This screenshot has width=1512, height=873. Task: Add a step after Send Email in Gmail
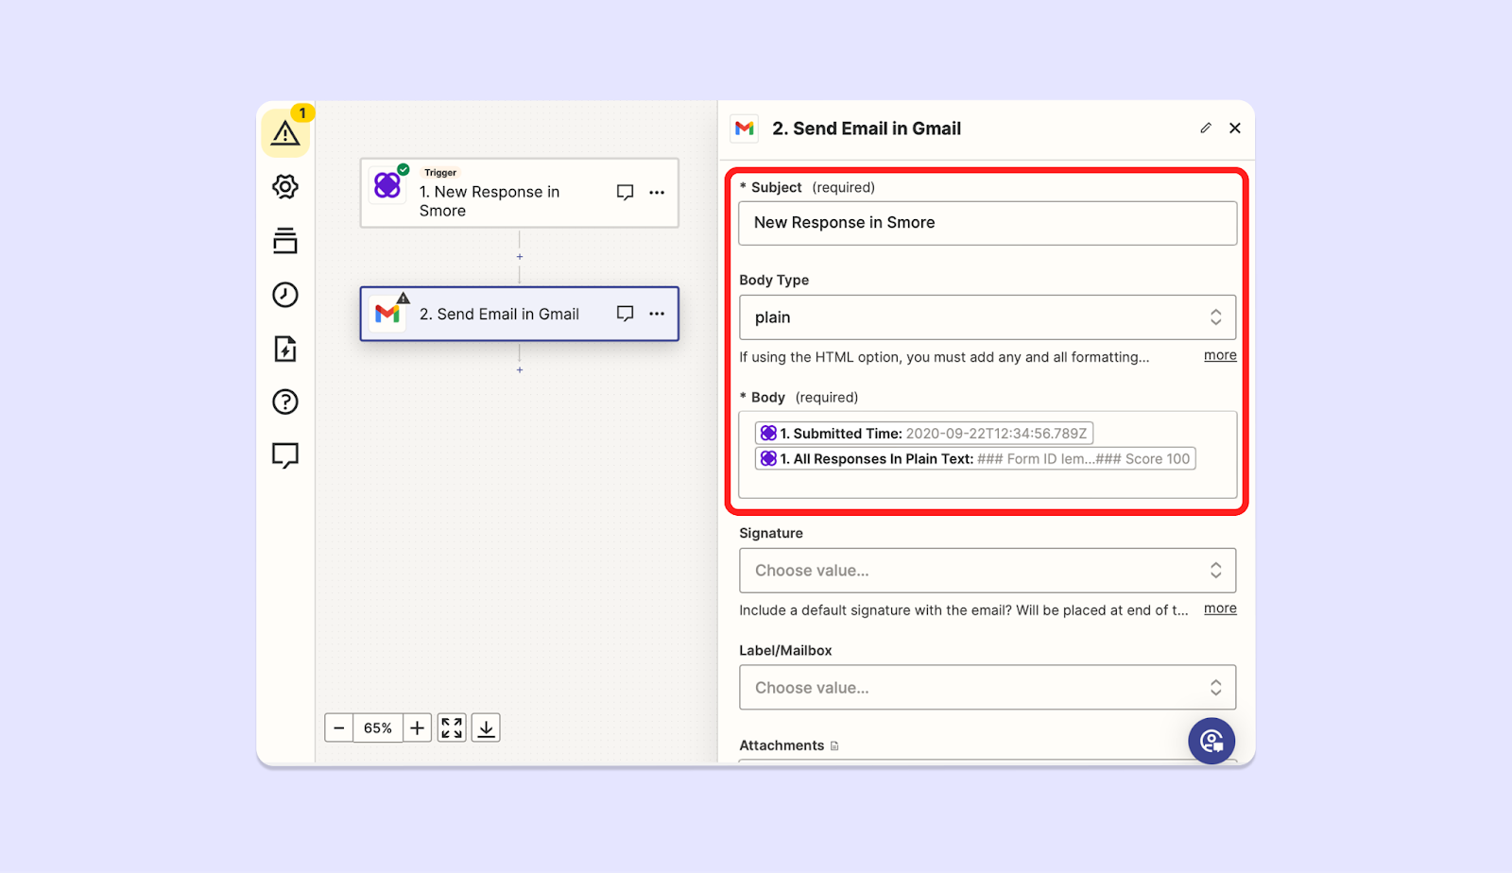[x=520, y=370]
